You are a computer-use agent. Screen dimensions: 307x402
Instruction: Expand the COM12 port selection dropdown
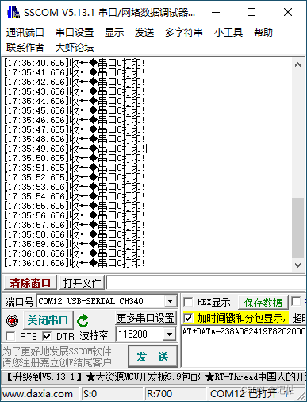click(170, 301)
